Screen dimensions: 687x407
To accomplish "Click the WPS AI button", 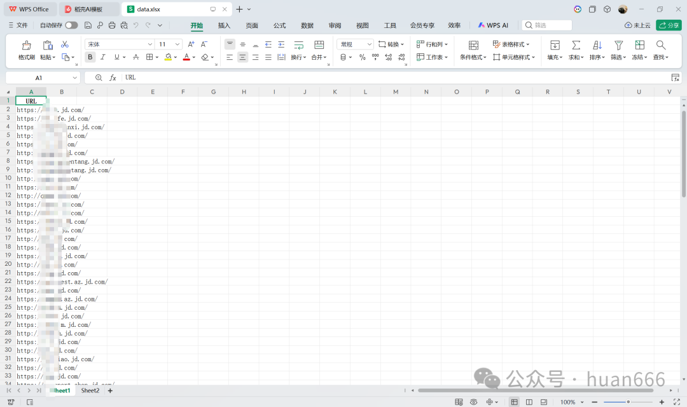I will [493, 25].
